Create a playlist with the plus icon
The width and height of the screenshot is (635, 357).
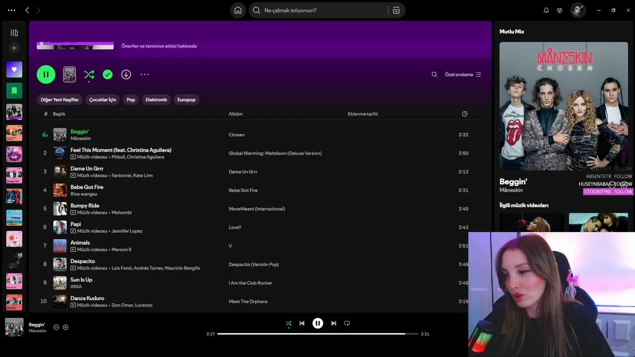14,48
